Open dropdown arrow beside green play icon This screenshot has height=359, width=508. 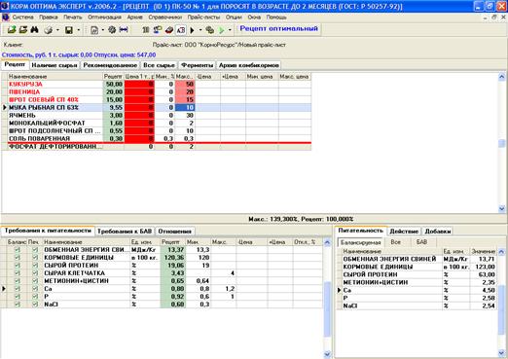point(230,30)
